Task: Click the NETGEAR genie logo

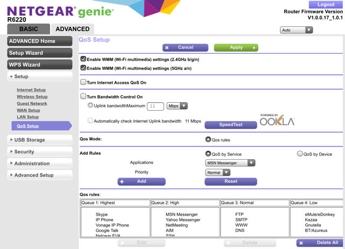Action: point(60,12)
